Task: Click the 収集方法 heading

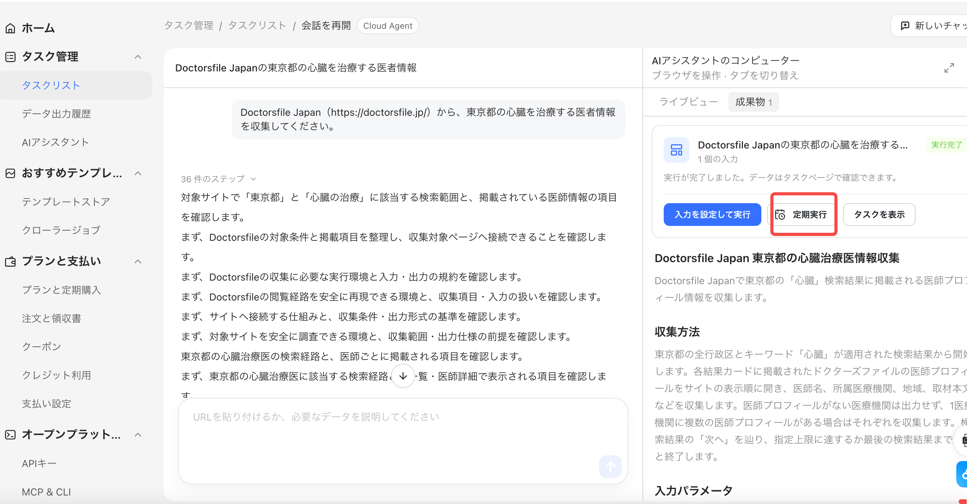Action: tap(677, 332)
